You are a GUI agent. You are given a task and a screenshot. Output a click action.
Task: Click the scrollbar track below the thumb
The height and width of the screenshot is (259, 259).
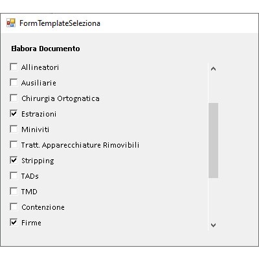point(213,199)
